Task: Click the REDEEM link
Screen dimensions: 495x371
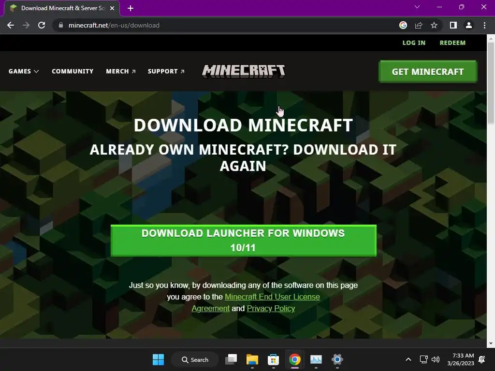Action: (x=452, y=43)
